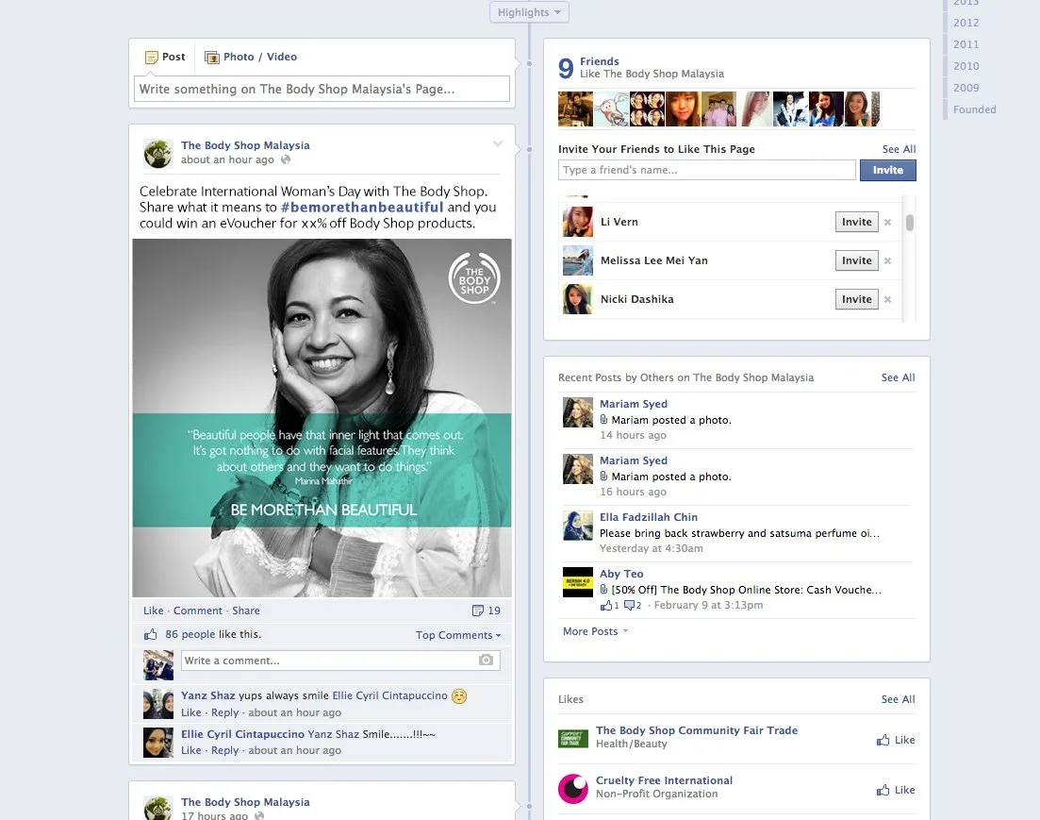
Task: Open the 17 hours ago Body Shop Malaysia post
Action: coord(214,815)
